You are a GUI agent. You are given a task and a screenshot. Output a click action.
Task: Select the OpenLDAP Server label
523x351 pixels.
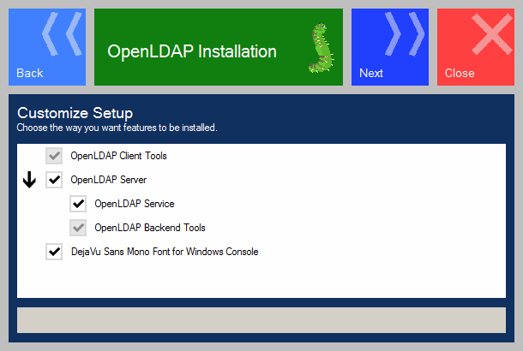[108, 180]
